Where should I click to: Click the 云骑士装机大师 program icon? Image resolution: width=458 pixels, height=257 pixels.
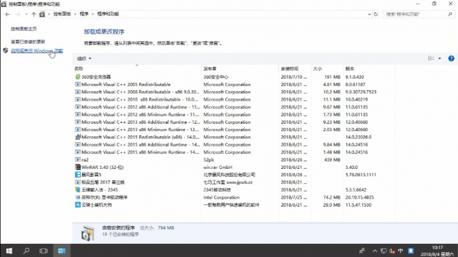tap(78, 205)
